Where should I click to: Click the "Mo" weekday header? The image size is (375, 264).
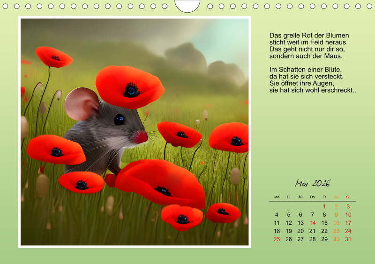(x=277, y=197)
